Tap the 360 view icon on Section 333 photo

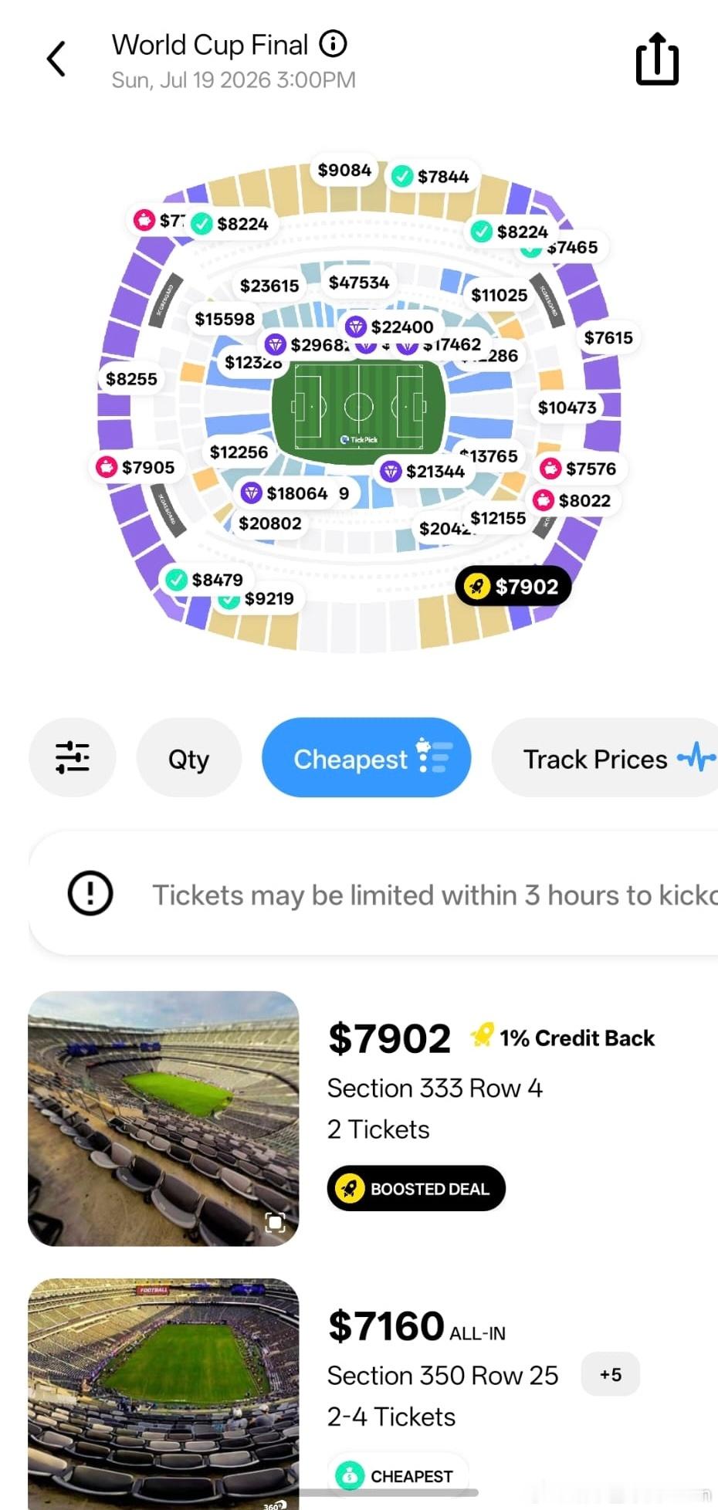(275, 1222)
